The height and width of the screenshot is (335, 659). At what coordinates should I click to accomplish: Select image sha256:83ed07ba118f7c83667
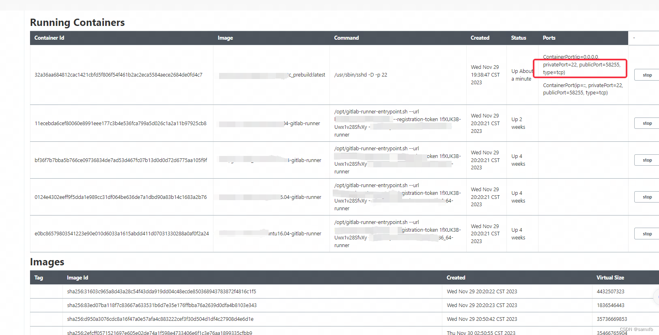(x=162, y=305)
